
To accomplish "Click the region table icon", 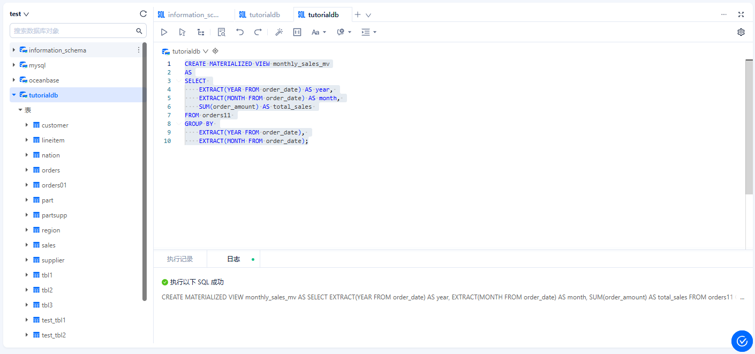I will coord(36,230).
